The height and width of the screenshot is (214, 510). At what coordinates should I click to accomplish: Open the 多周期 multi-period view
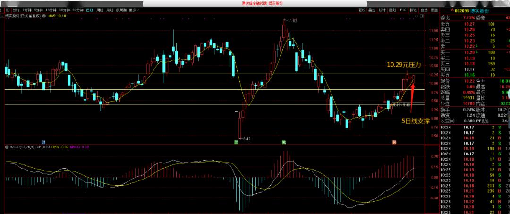[121, 10]
